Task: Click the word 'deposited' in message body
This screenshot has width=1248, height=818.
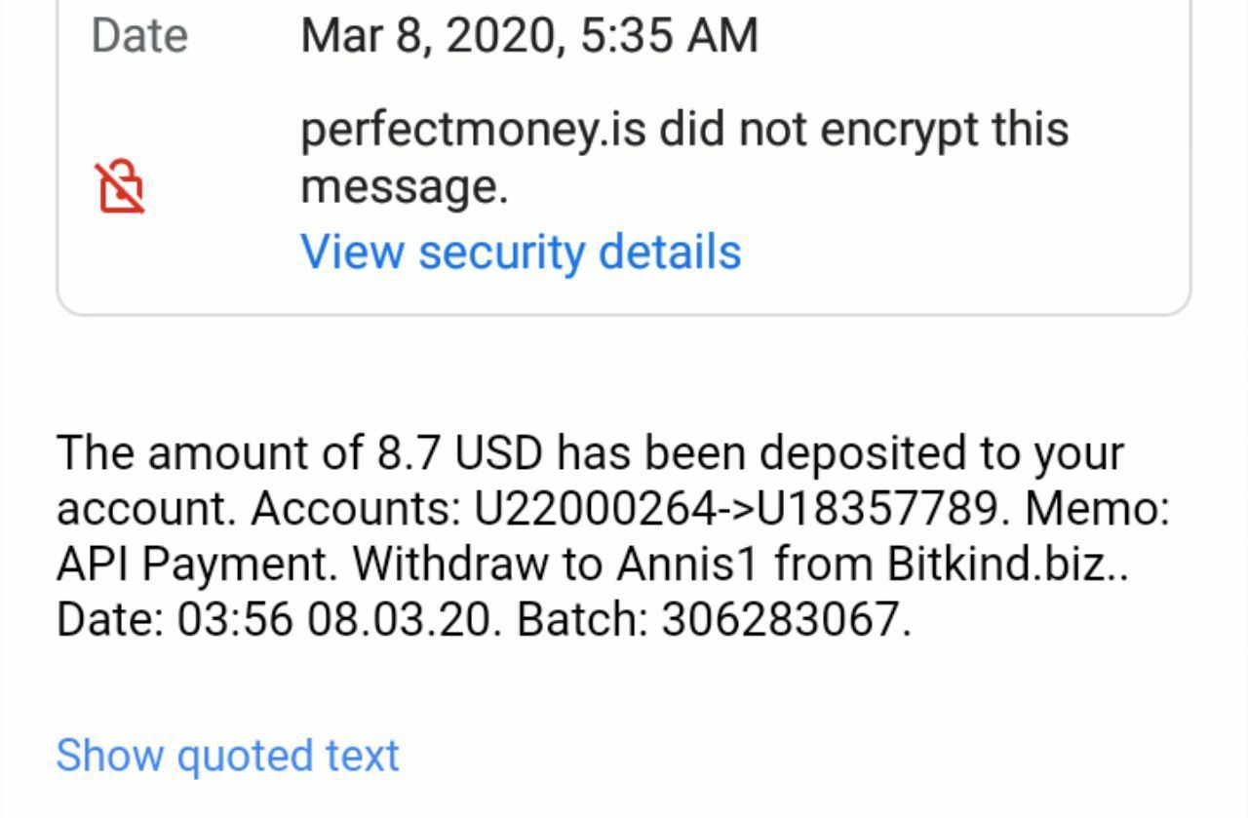Action: [857, 452]
